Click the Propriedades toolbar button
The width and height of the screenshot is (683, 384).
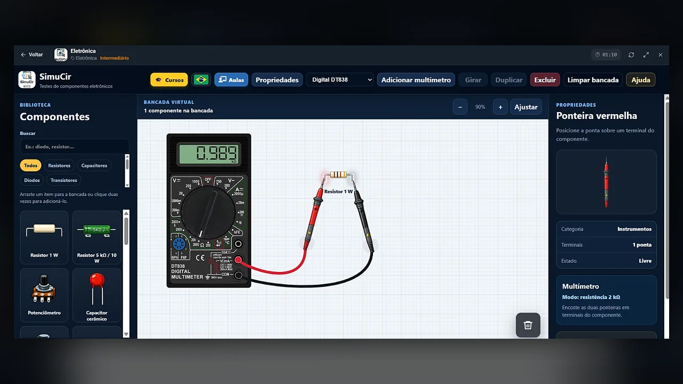pyautogui.click(x=277, y=80)
